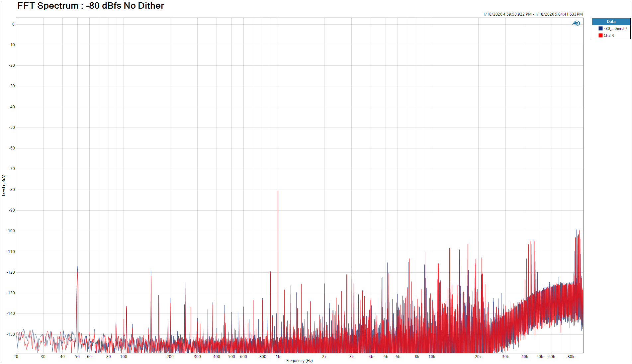Viewport: 632px width, 364px height.
Task: Click the Frequency (Hz) axis label
Action: tap(299, 361)
